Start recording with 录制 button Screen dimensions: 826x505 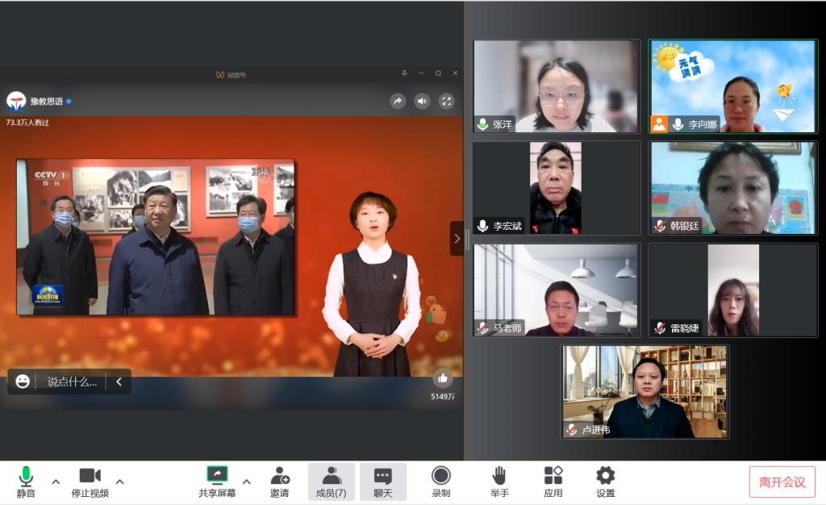point(440,482)
